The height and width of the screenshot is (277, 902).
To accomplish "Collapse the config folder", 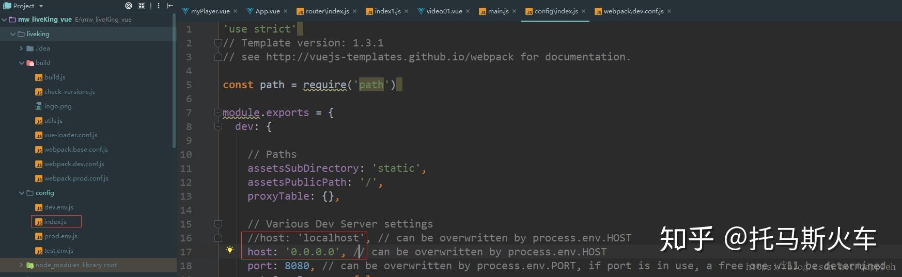I will (x=22, y=193).
